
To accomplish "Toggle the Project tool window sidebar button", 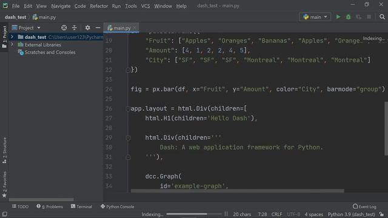I will point(4,36).
